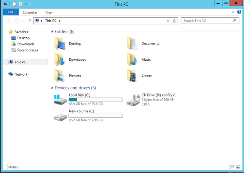
Task: Click the "Documents" folder label
Action: pyautogui.click(x=150, y=43)
